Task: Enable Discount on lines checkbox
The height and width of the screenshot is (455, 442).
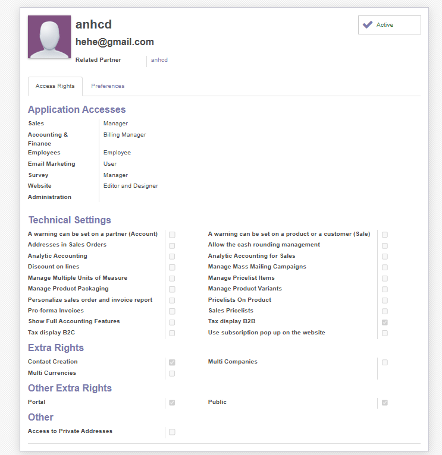Action: [x=172, y=267]
